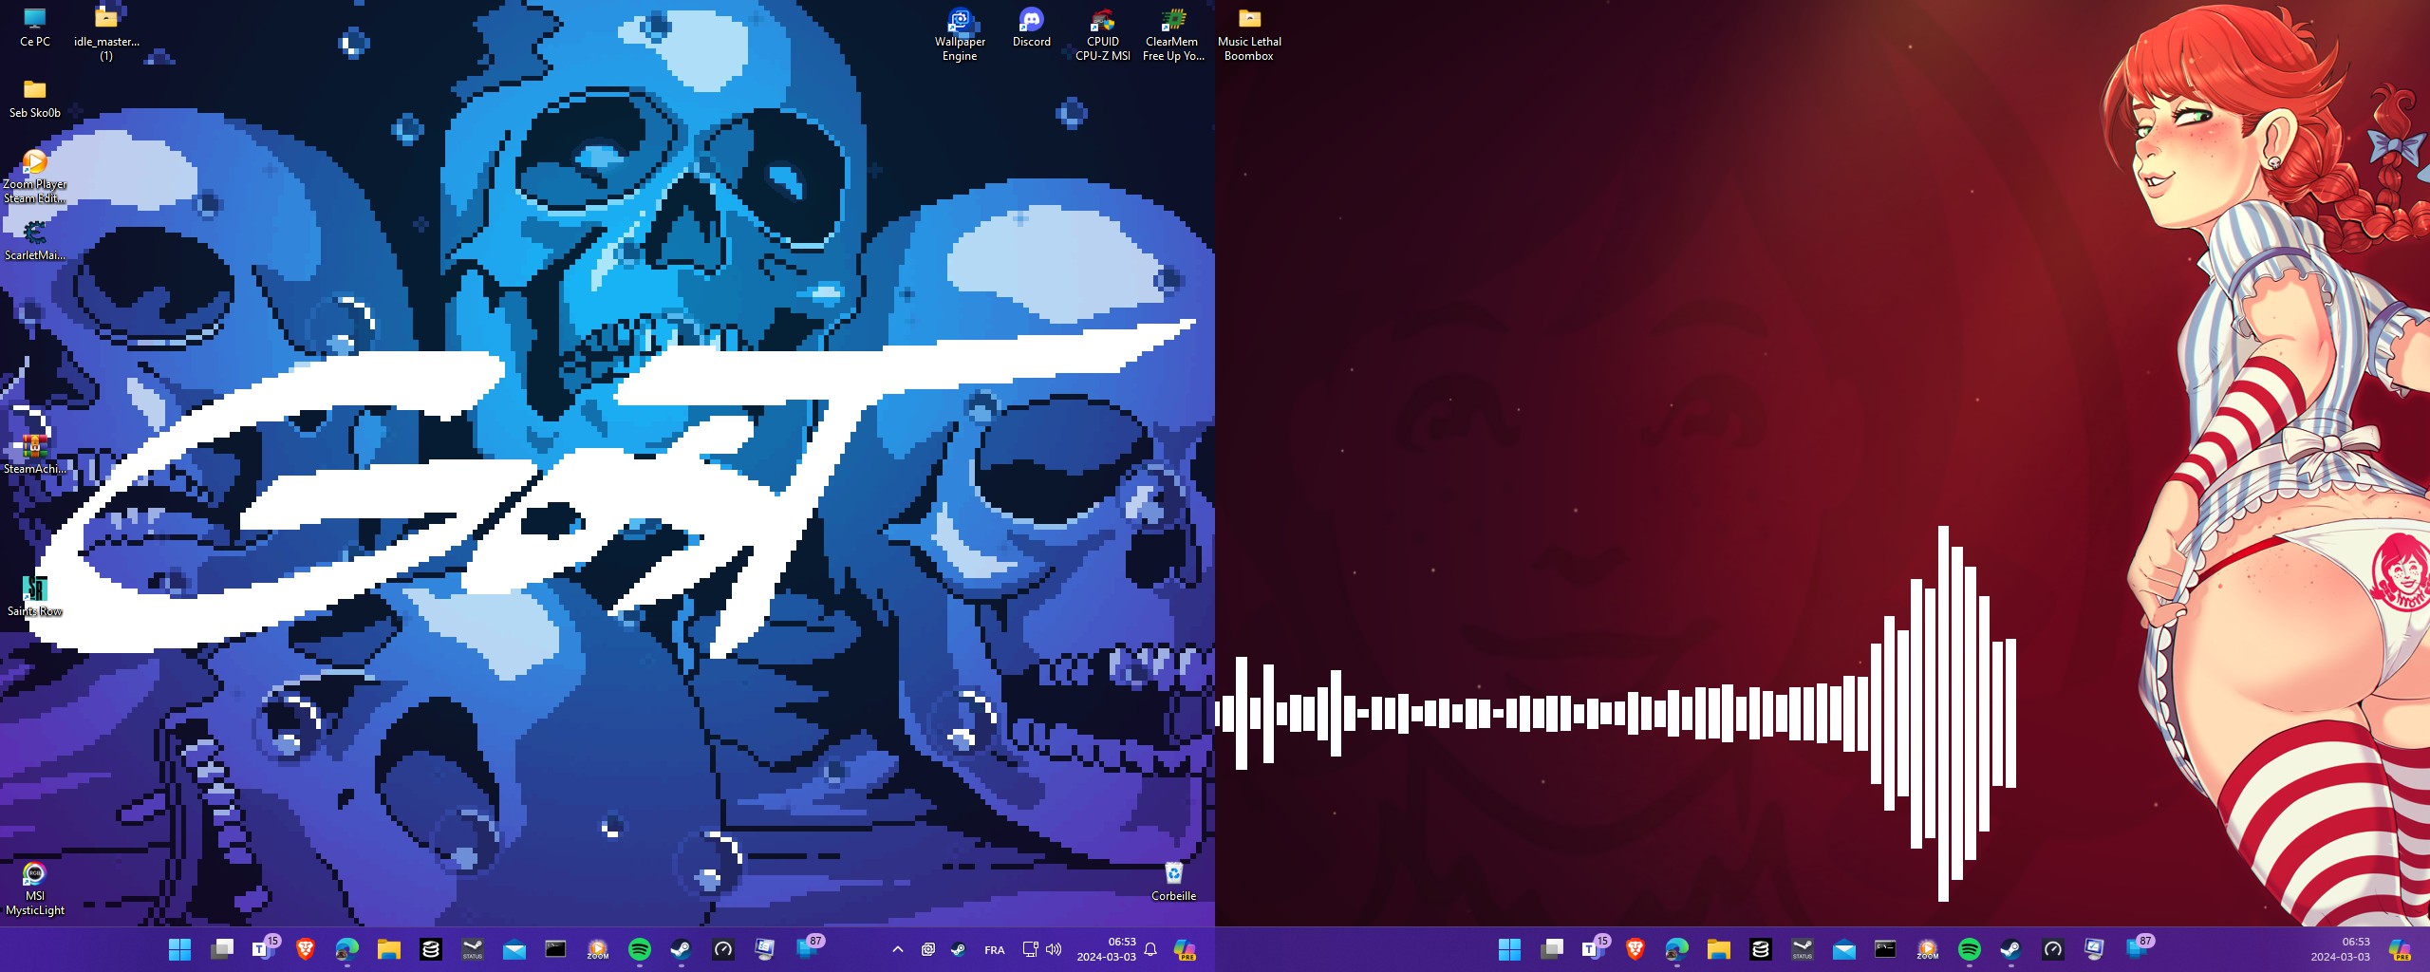Open Steam Status app on left monitor taskbar
Screen dimensions: 2430x972
click(x=473, y=949)
